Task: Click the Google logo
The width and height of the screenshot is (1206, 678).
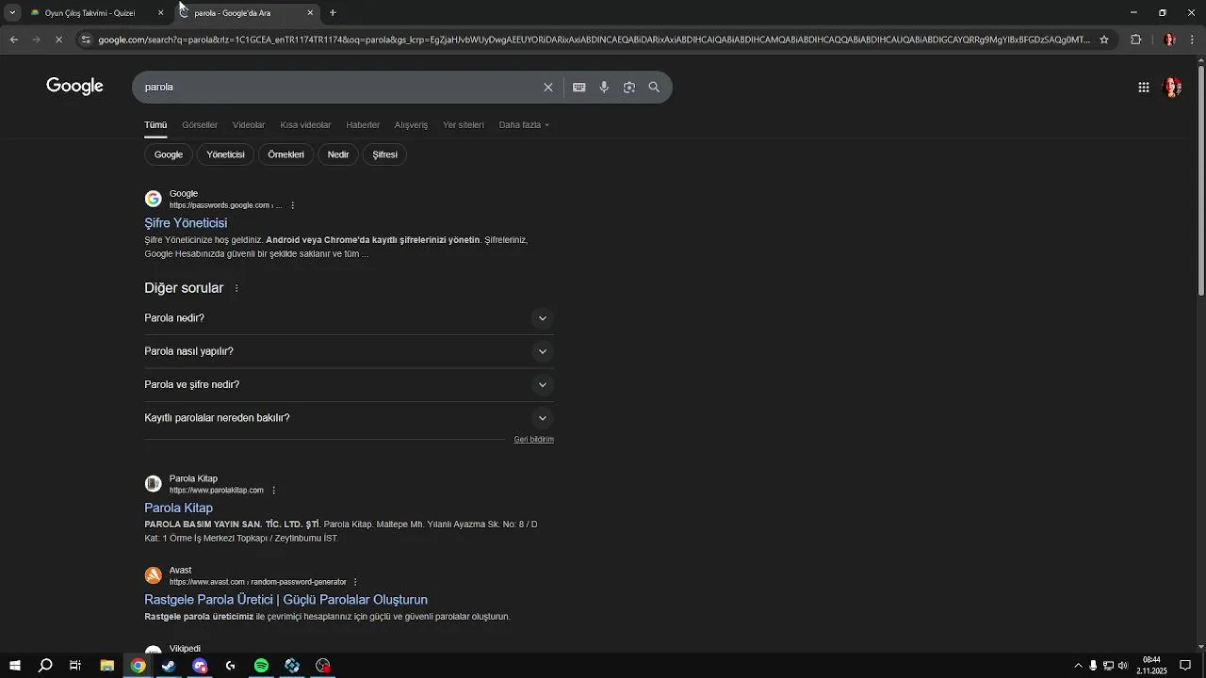Action: [x=74, y=87]
